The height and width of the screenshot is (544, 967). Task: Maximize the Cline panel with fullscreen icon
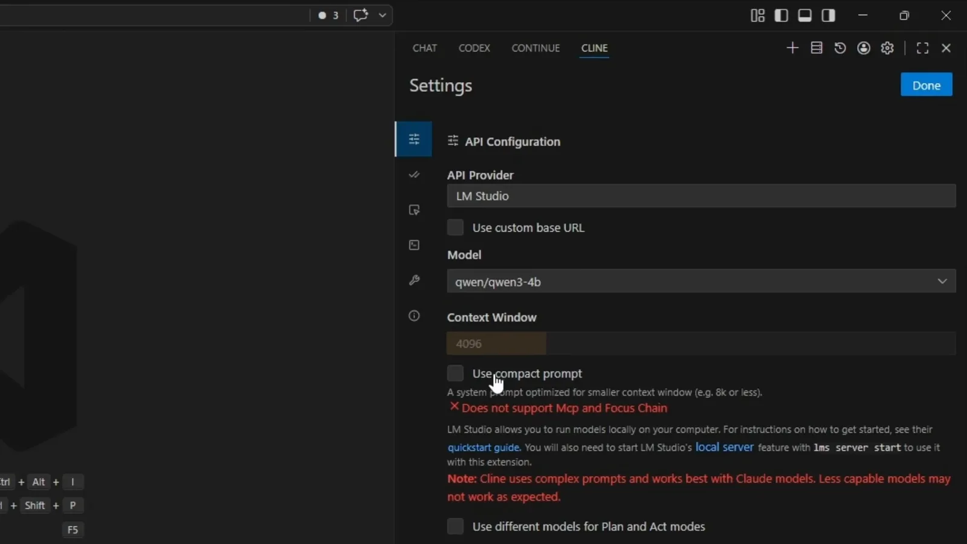[922, 48]
